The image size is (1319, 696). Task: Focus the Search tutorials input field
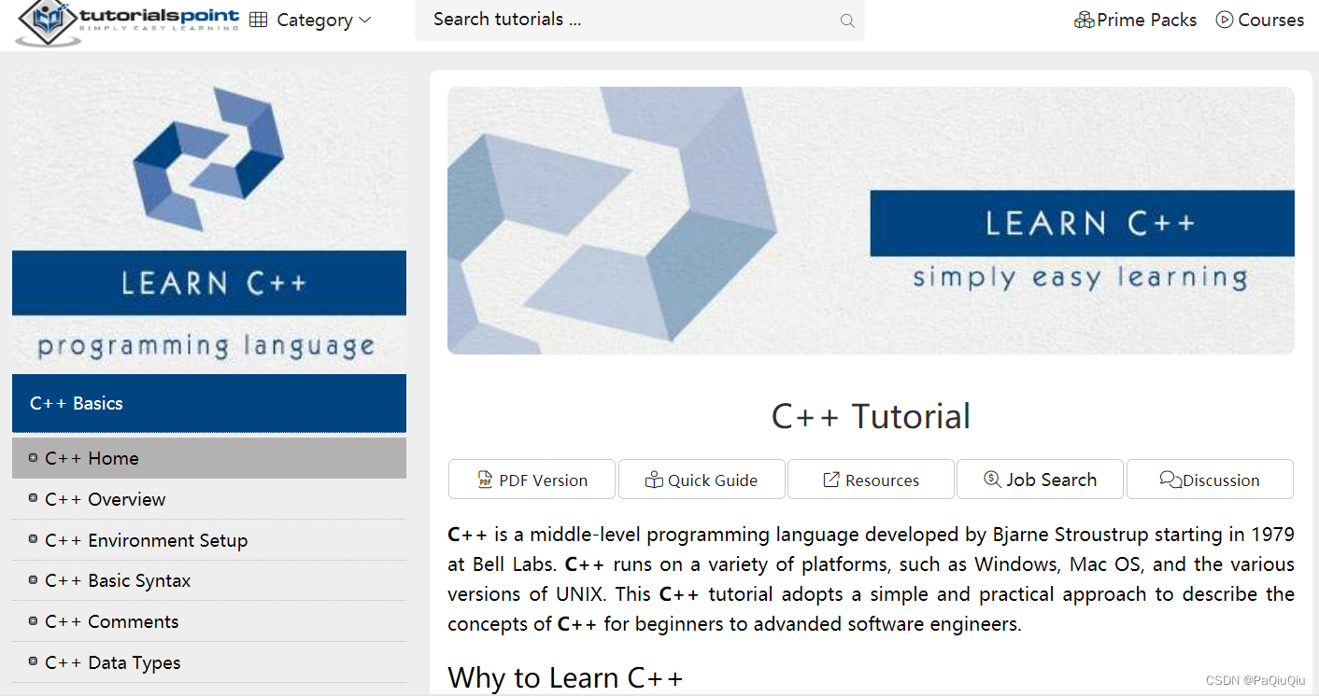(x=639, y=20)
